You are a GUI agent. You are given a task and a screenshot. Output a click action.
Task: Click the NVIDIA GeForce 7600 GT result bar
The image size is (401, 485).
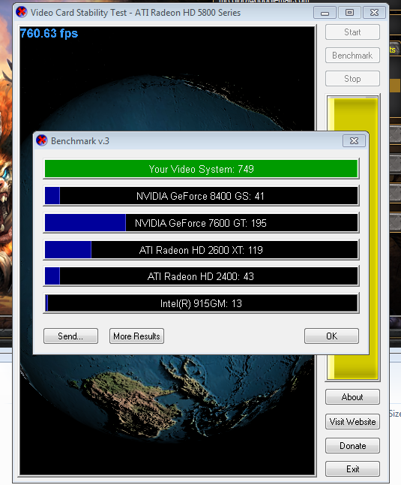click(x=201, y=223)
